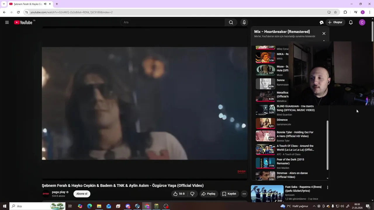374x210 pixels.
Task: Go to YouTube home via logo
Action: pos(23,22)
